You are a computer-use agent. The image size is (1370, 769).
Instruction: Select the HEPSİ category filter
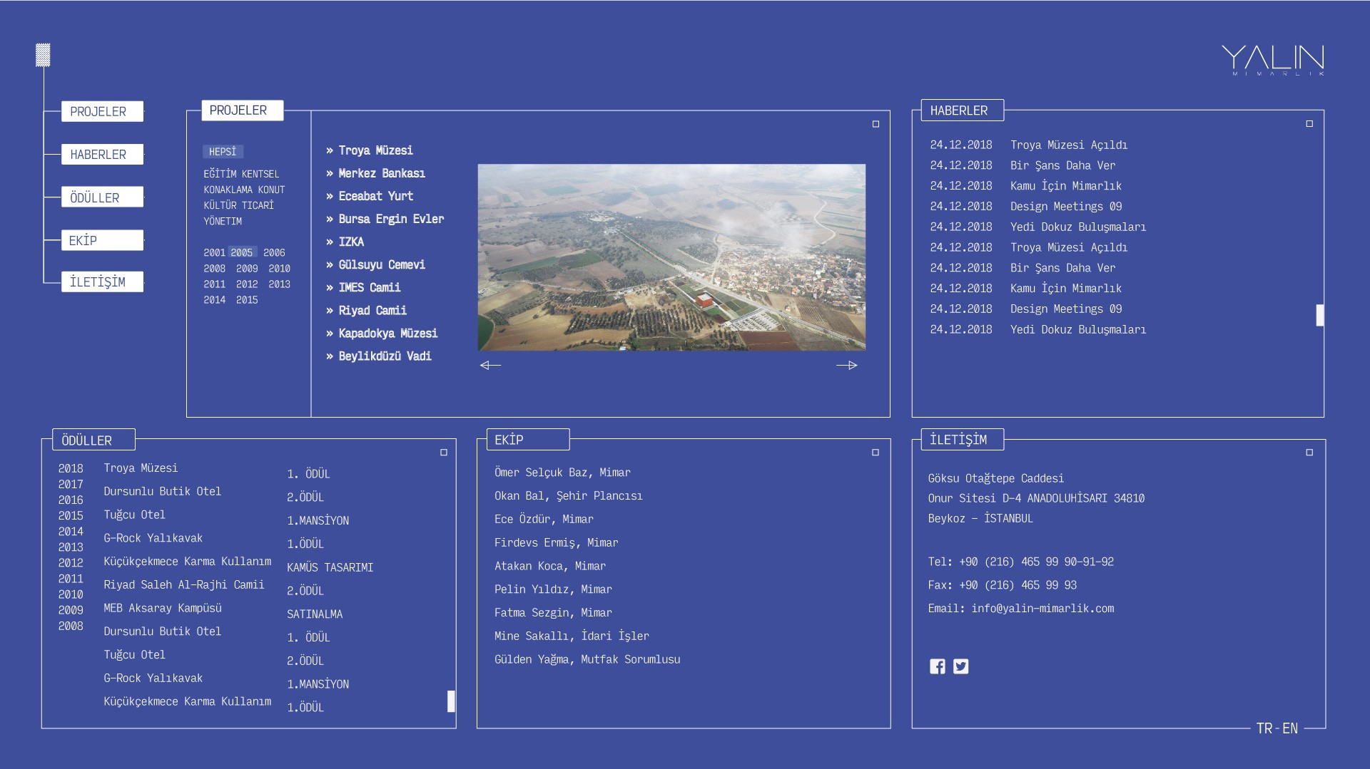[223, 152]
